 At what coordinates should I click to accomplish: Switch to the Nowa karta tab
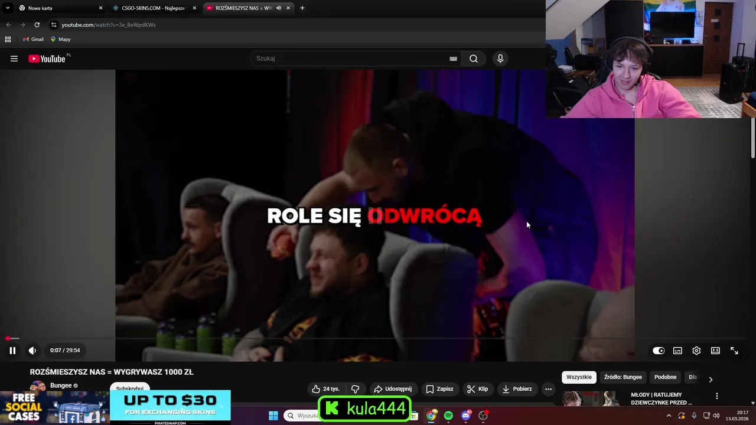(59, 8)
